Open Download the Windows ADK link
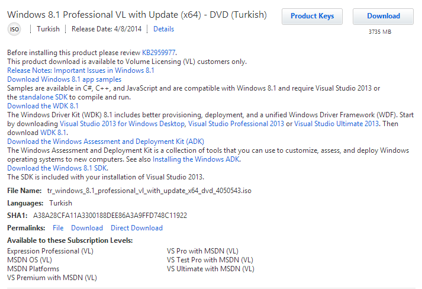 click(106, 142)
